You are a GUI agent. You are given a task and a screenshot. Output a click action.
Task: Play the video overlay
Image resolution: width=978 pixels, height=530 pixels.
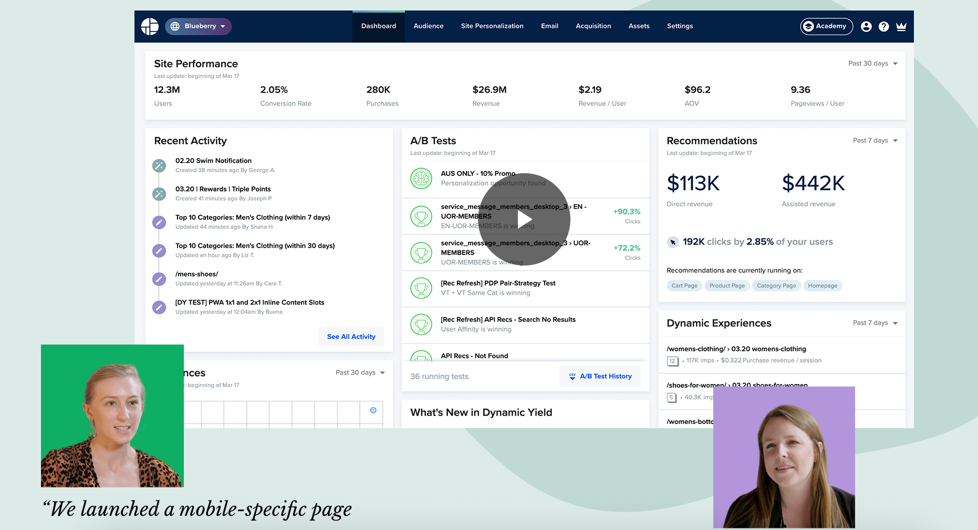(524, 219)
